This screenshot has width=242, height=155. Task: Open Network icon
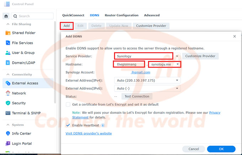(8, 93)
